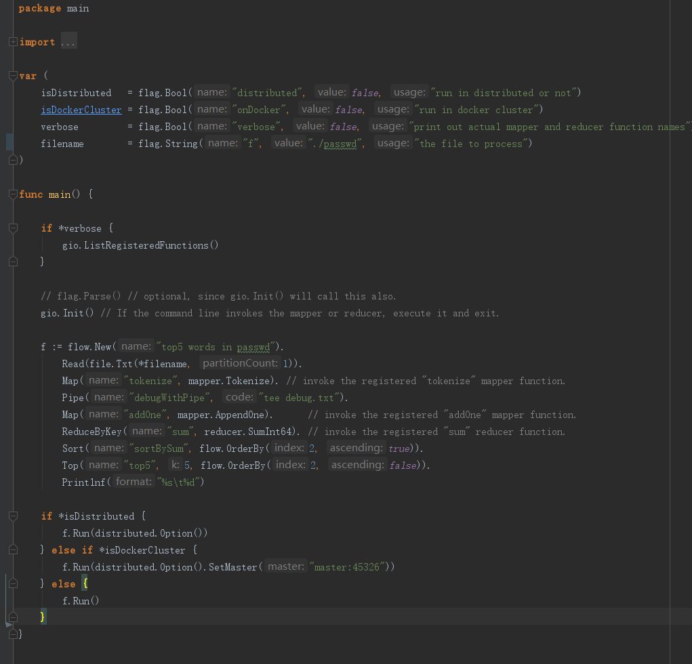
Task: Collapse the final else block fold icon
Action: [14, 583]
